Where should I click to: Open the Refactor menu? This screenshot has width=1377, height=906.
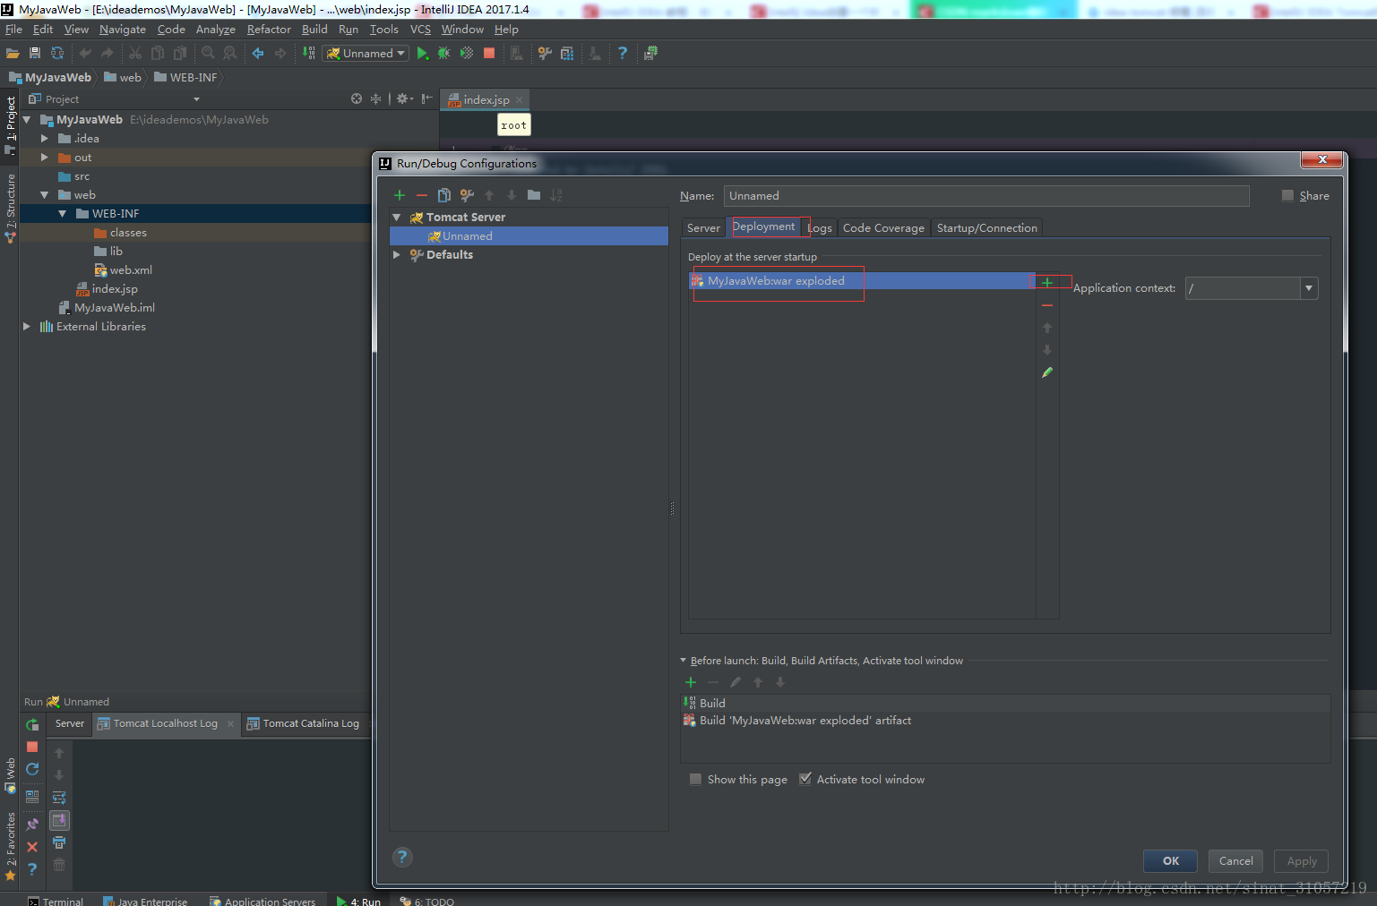269,30
